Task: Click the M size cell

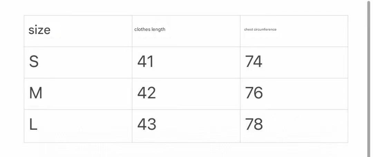Action: tap(36, 93)
